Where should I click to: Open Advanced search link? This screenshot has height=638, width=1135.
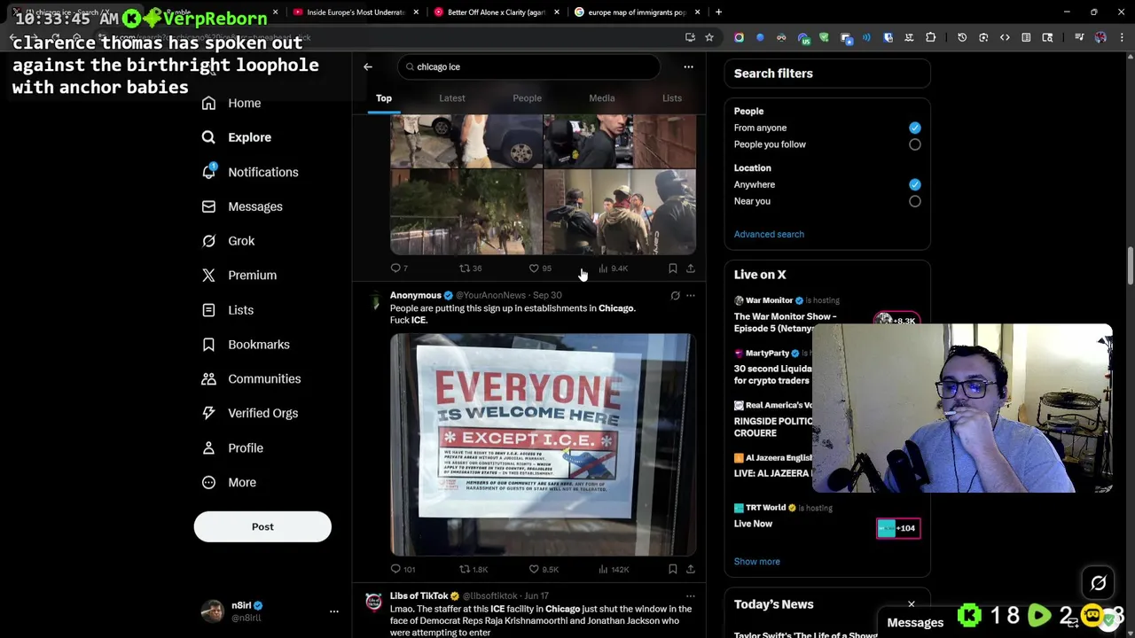point(769,234)
